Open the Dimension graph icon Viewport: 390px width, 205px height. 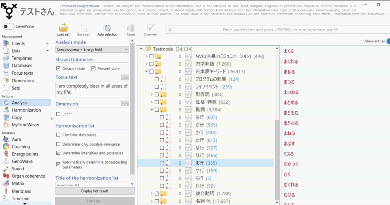coord(125,104)
